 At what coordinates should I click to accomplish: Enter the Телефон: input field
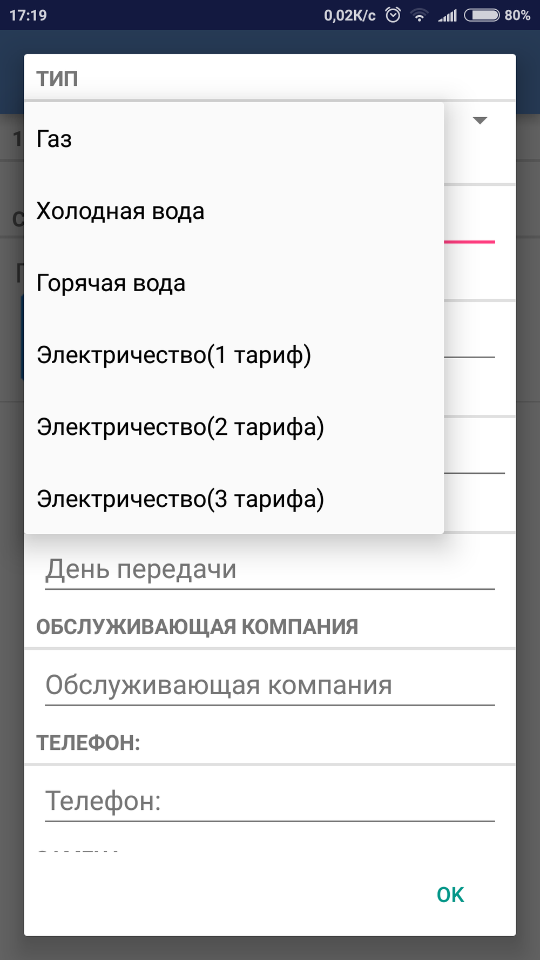[x=269, y=801]
